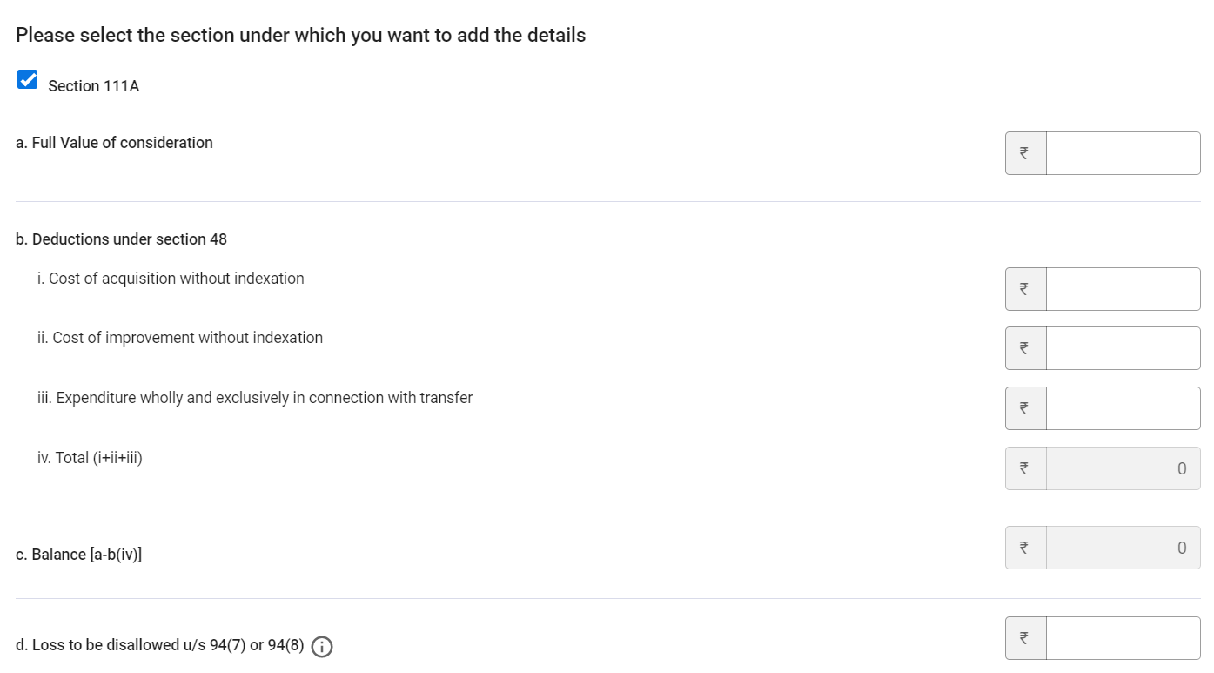Click the rupee symbol beside Cost of improvement

tap(1025, 347)
